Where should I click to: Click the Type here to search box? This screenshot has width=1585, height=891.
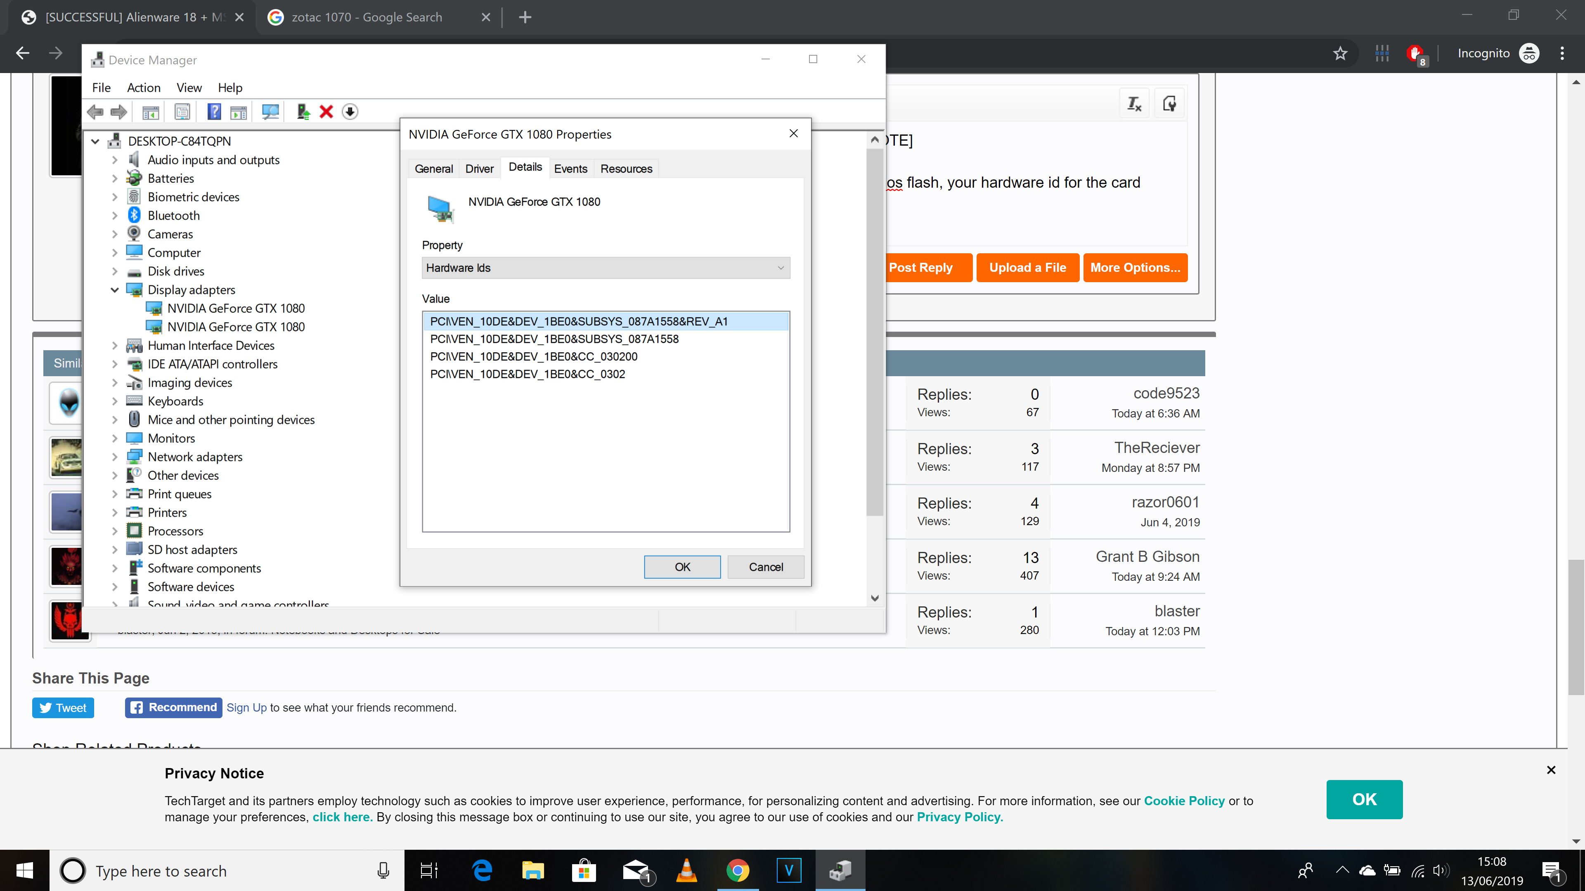[227, 871]
